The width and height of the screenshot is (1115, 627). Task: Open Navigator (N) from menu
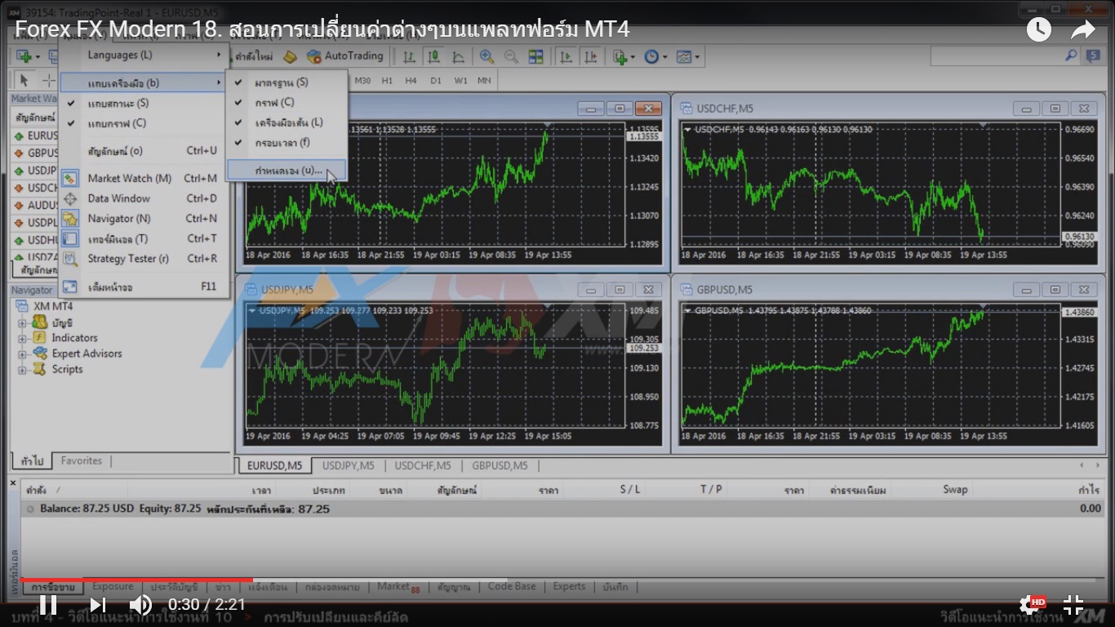pos(144,218)
